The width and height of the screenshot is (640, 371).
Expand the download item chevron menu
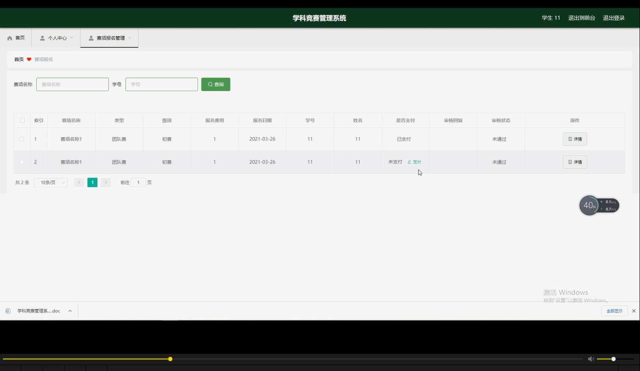[x=70, y=311]
